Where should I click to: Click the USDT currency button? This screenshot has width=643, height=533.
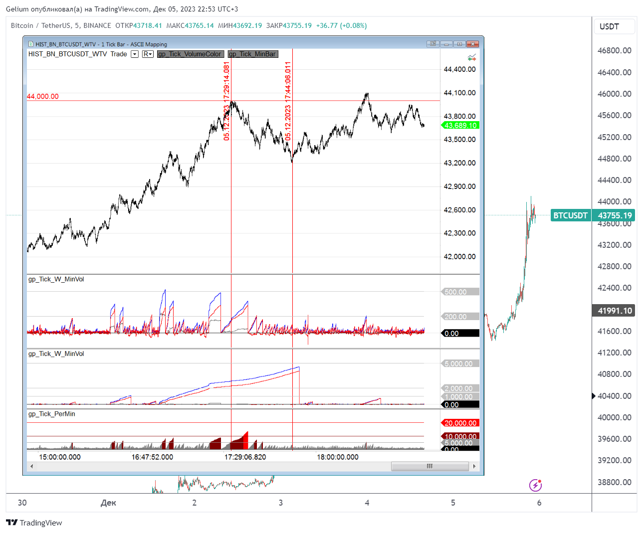point(615,26)
